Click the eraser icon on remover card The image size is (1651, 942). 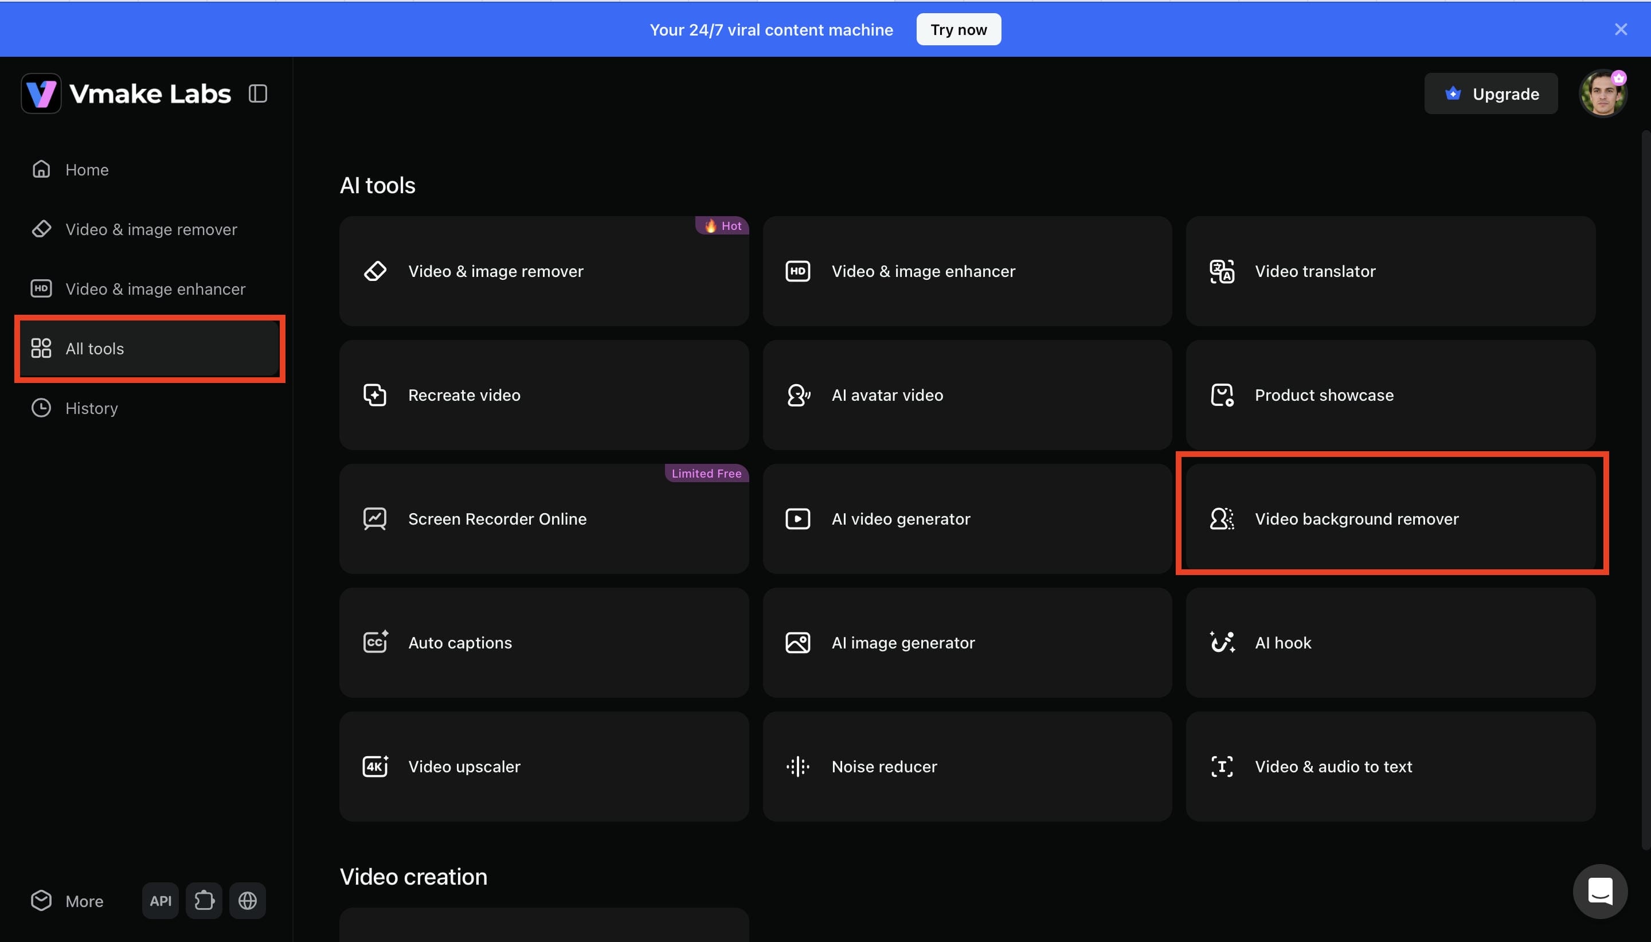pos(374,271)
